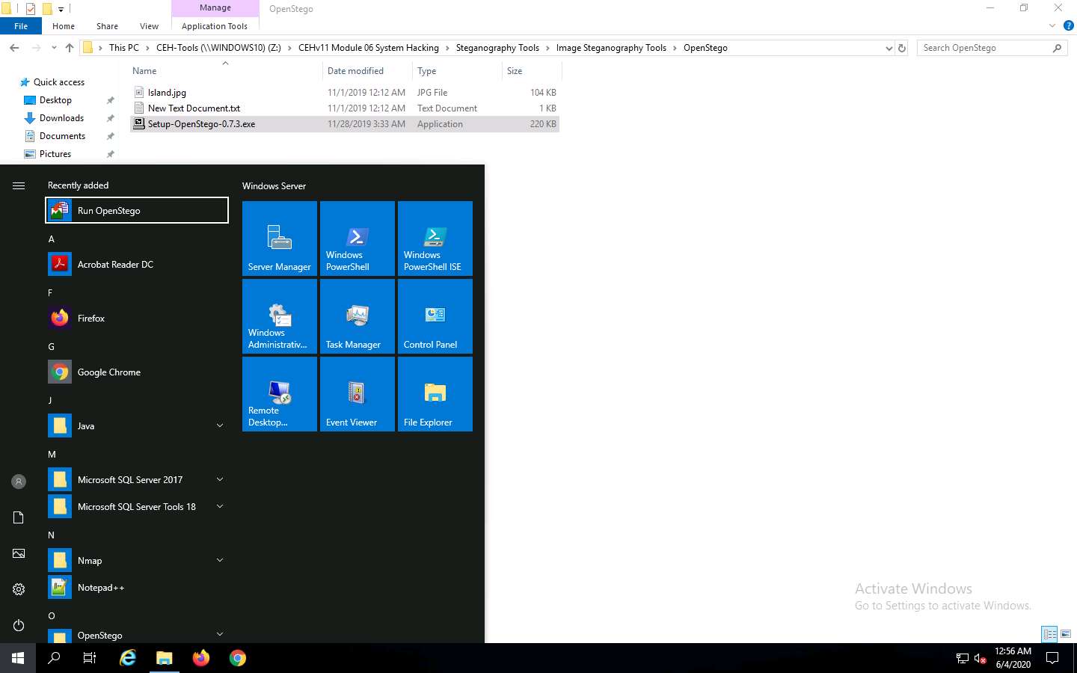Select Setup-OpenStego-0.7.3.exe file
Screen dimensions: 1077x673
pyautogui.click(x=345, y=124)
